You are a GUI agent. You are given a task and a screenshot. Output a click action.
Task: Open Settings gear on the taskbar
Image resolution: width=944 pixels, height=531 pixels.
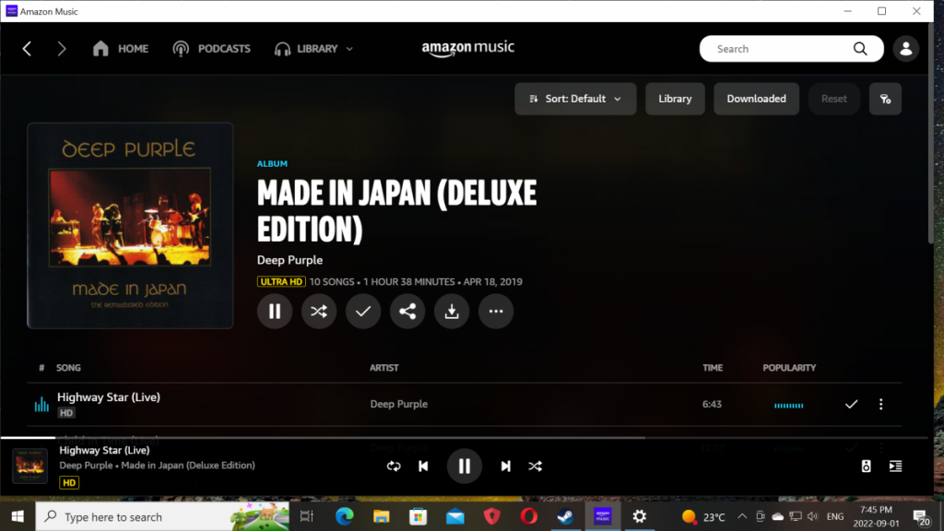coord(640,516)
